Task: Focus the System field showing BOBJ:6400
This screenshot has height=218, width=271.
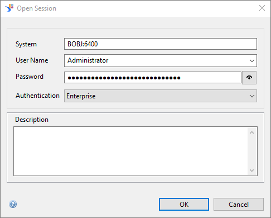Action: (161, 44)
